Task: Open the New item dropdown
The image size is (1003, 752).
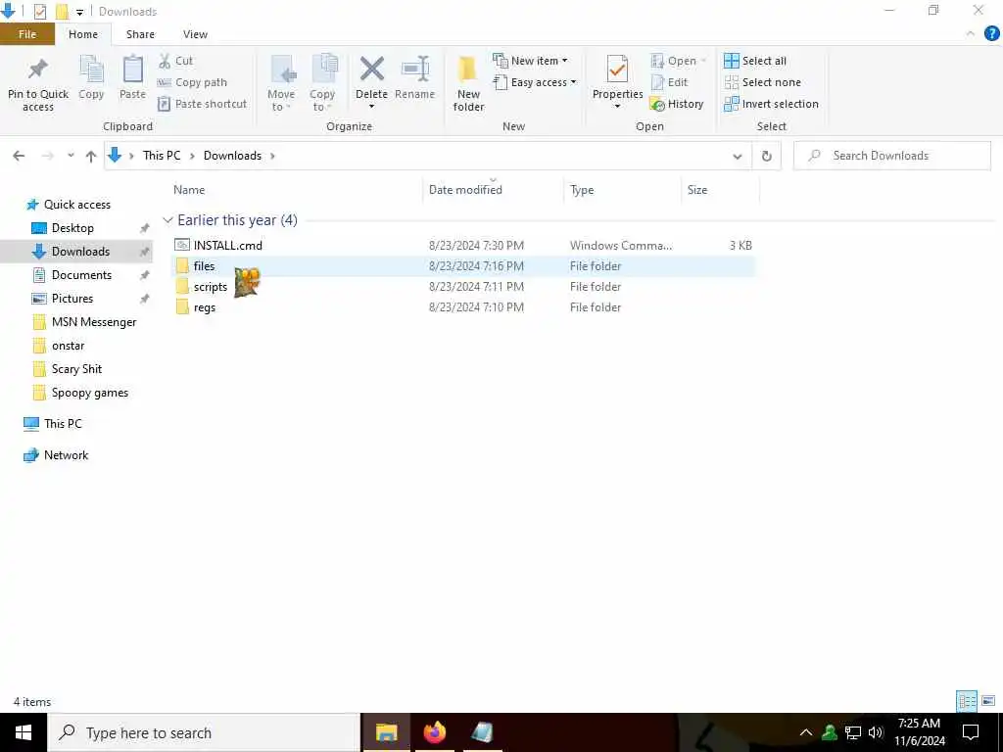Action: point(530,61)
